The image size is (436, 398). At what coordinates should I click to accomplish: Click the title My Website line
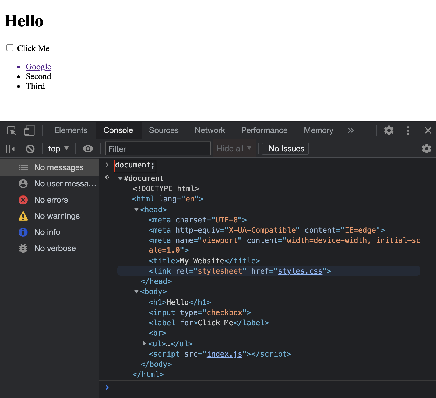click(x=204, y=261)
